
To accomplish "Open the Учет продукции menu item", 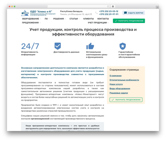I will 97,23.
